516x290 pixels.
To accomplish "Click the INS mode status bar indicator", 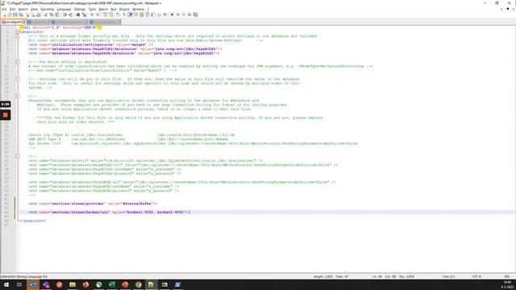I will click(x=507, y=276).
